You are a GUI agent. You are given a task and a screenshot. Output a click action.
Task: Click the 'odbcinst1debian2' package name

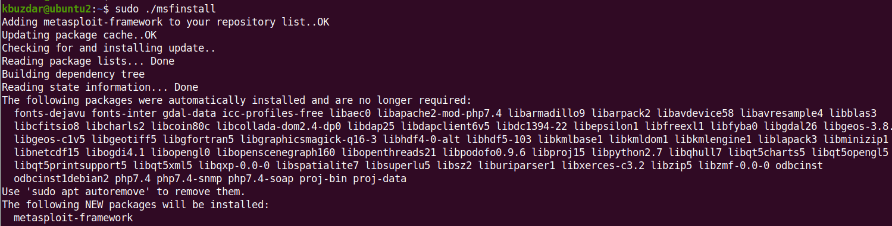click(x=61, y=179)
